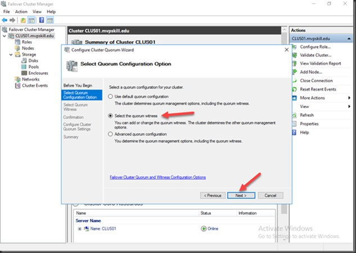Click the Up one level folder icon
The image size is (356, 253).
coord(23,20)
